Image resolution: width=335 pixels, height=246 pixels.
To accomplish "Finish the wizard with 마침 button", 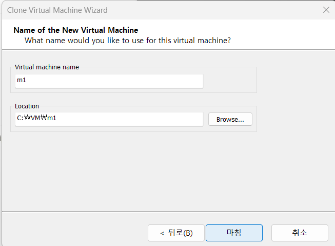I will 234,233.
